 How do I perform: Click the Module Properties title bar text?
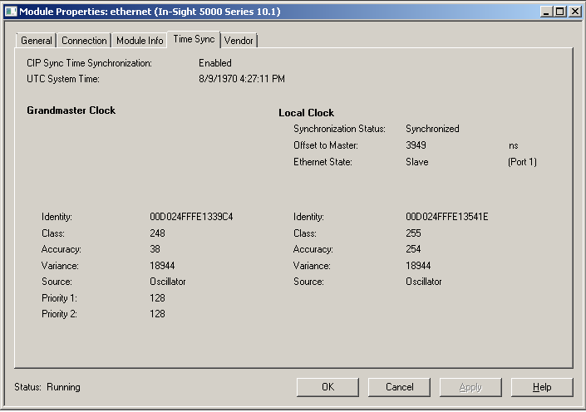(150, 11)
